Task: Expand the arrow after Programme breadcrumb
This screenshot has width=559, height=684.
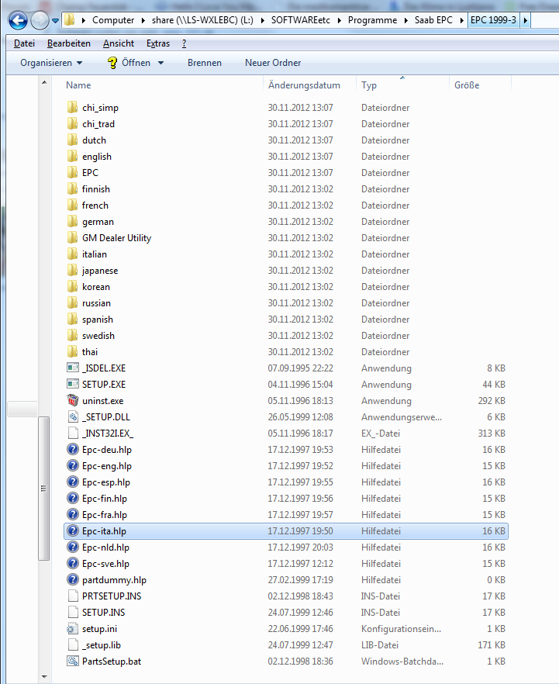Action: (x=406, y=20)
